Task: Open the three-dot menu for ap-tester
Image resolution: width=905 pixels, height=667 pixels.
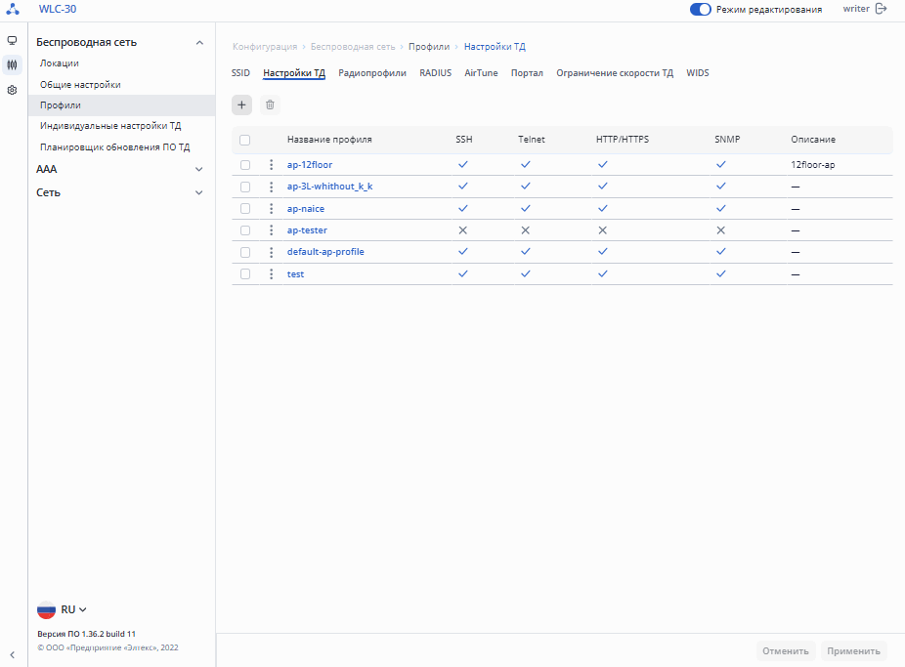Action: [272, 230]
